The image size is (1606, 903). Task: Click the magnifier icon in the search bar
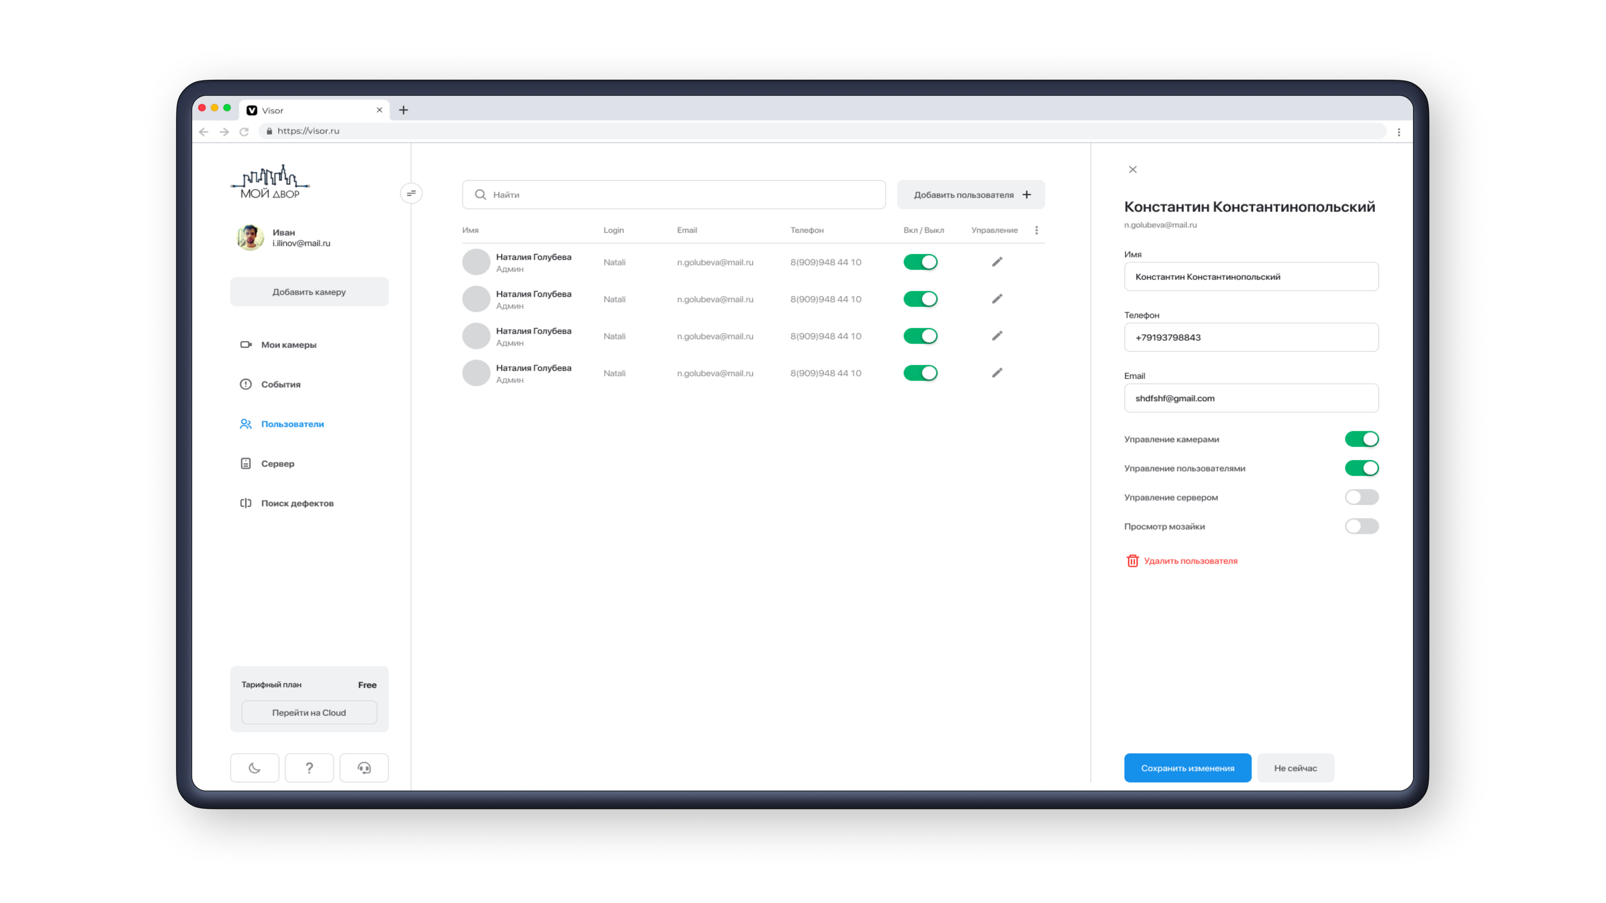[x=480, y=195]
